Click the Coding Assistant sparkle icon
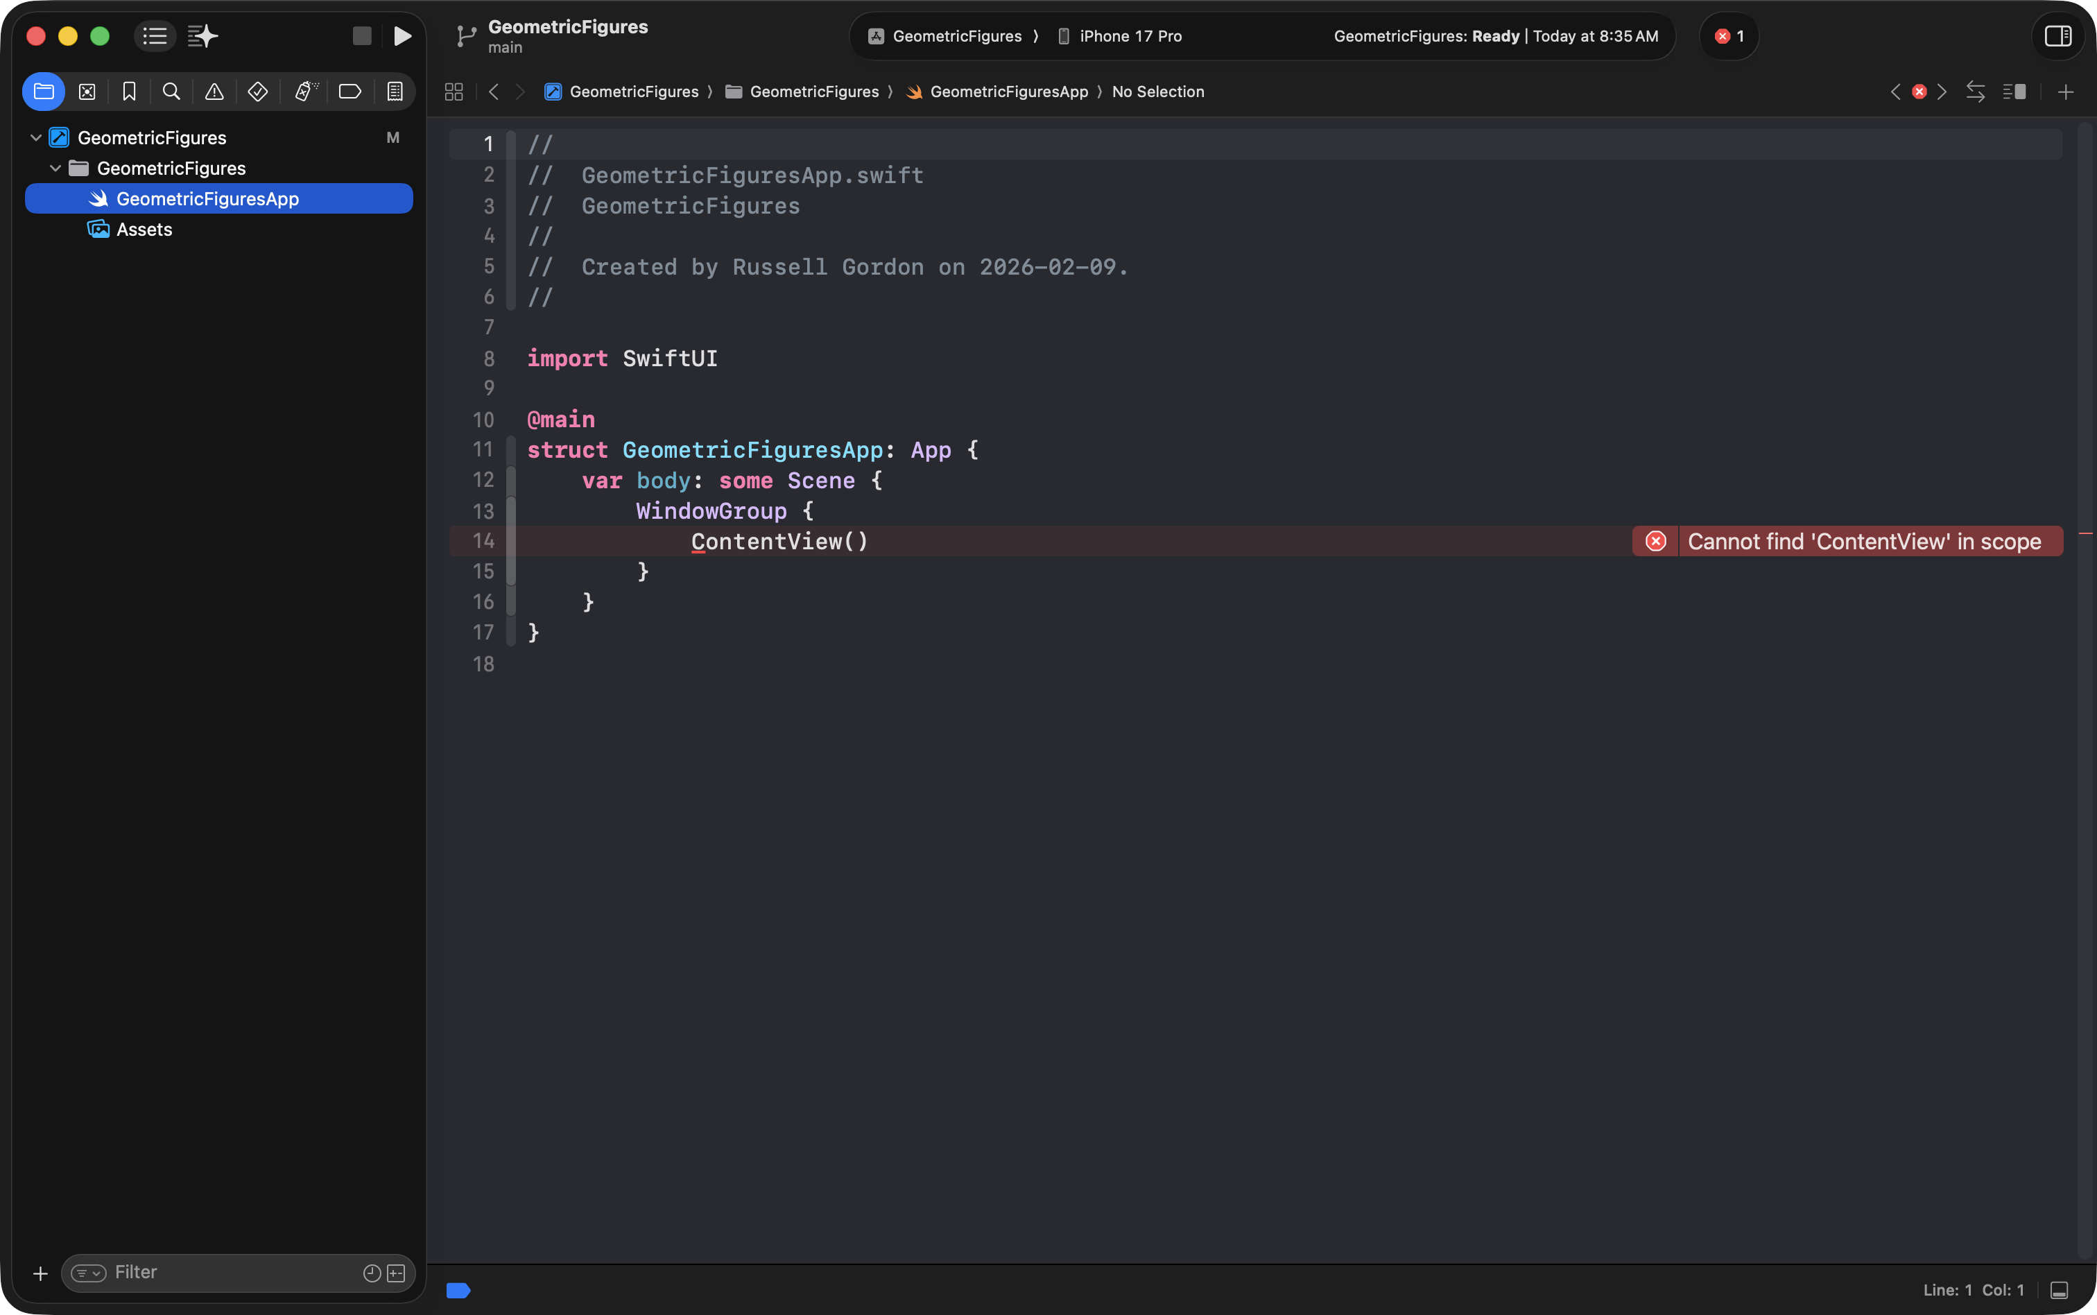Viewport: 2097px width, 1315px height. [x=202, y=35]
